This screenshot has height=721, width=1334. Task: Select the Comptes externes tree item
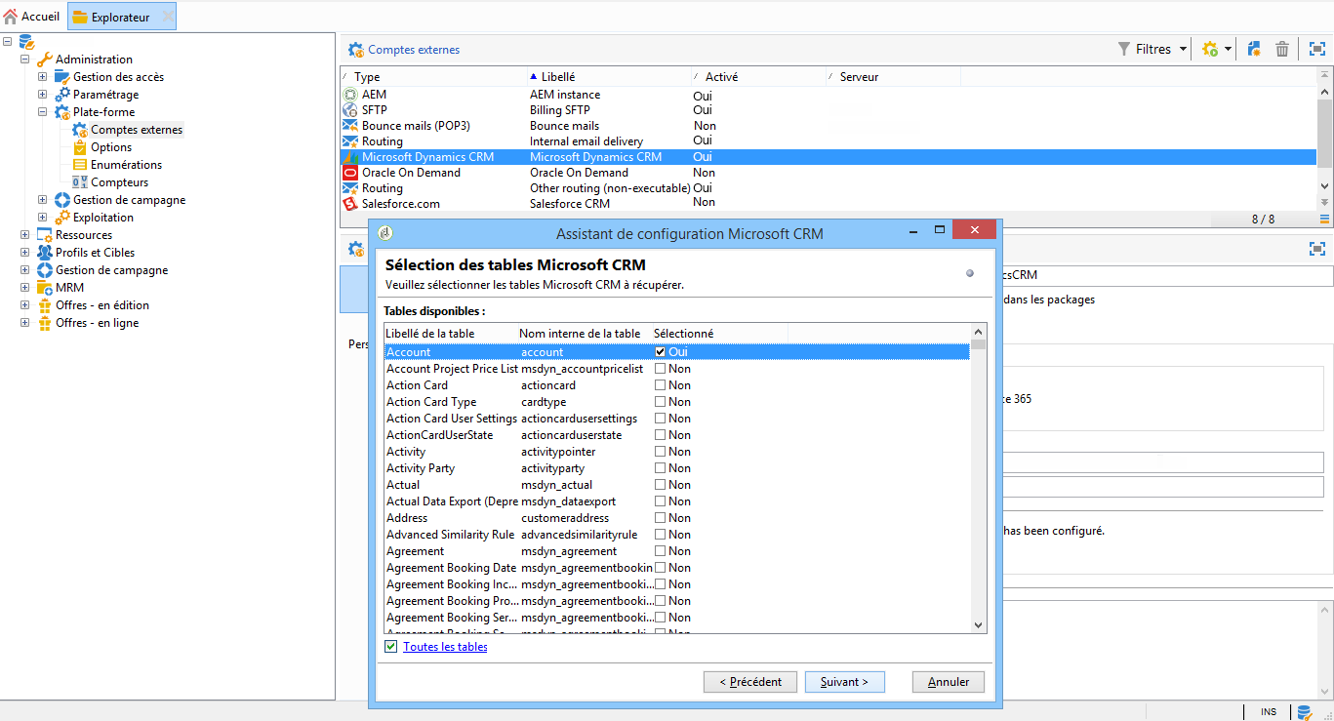[x=137, y=130]
